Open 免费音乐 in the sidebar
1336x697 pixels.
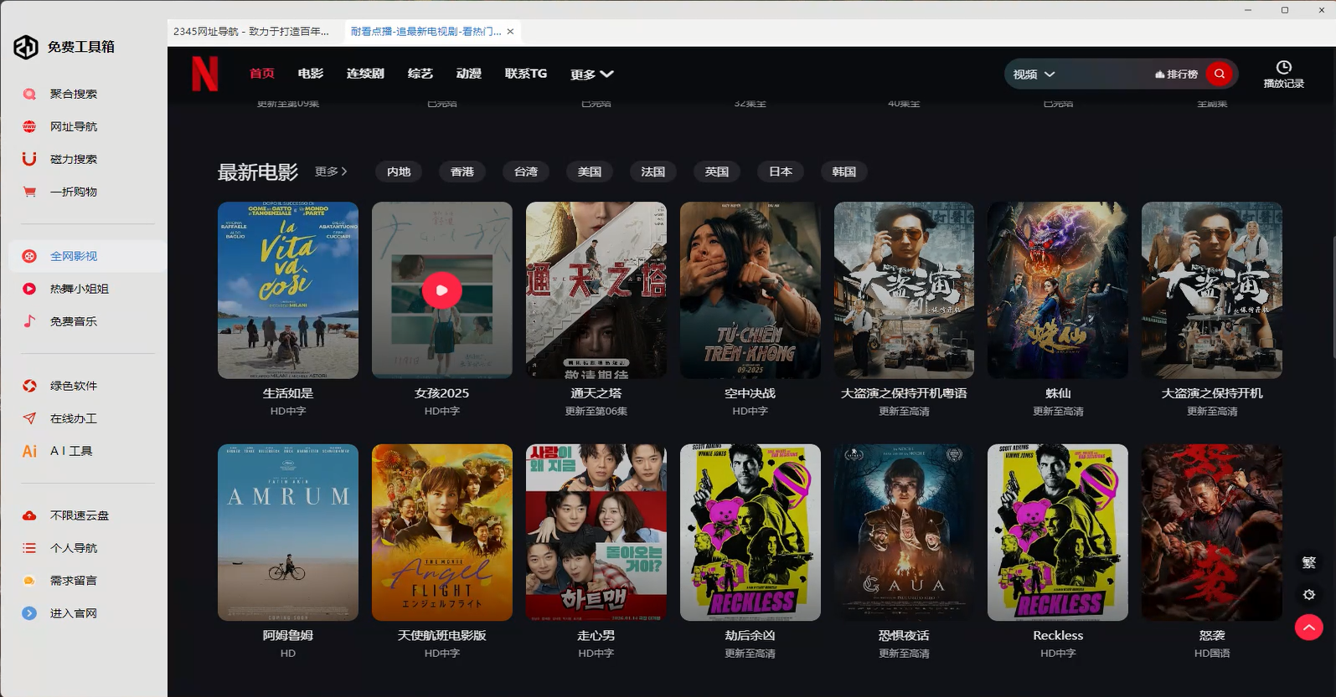coord(73,321)
